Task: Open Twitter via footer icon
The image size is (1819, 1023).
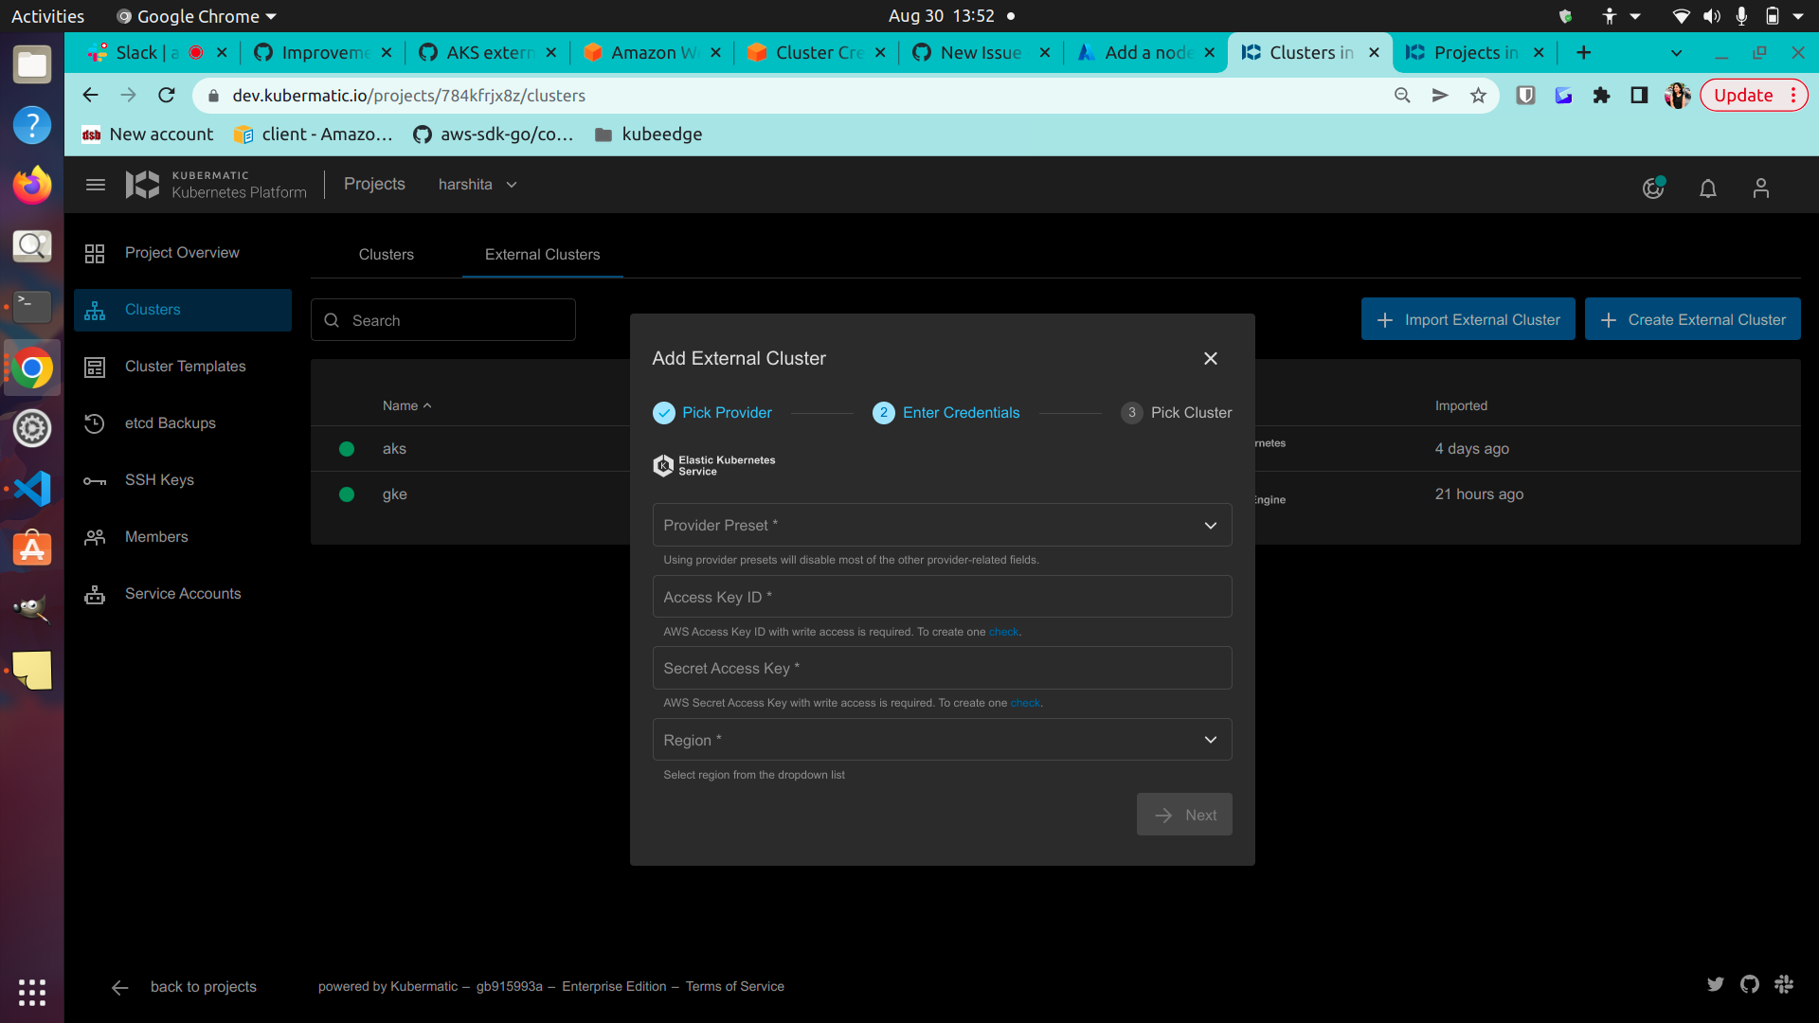Action: coord(1716,984)
